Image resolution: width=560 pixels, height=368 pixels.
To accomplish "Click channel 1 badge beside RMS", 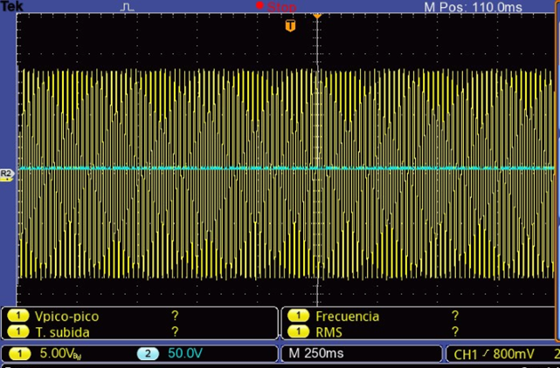I will pos(298,332).
